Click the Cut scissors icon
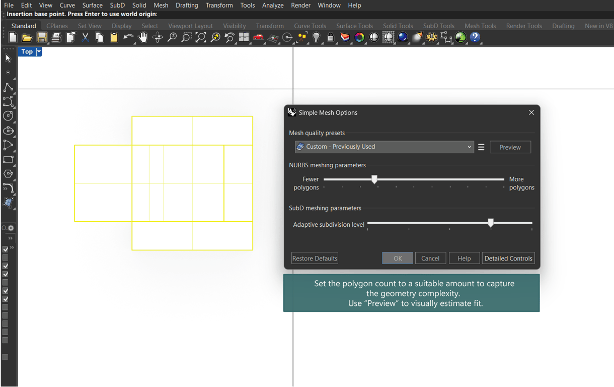Image resolution: width=614 pixels, height=387 pixels. point(85,37)
